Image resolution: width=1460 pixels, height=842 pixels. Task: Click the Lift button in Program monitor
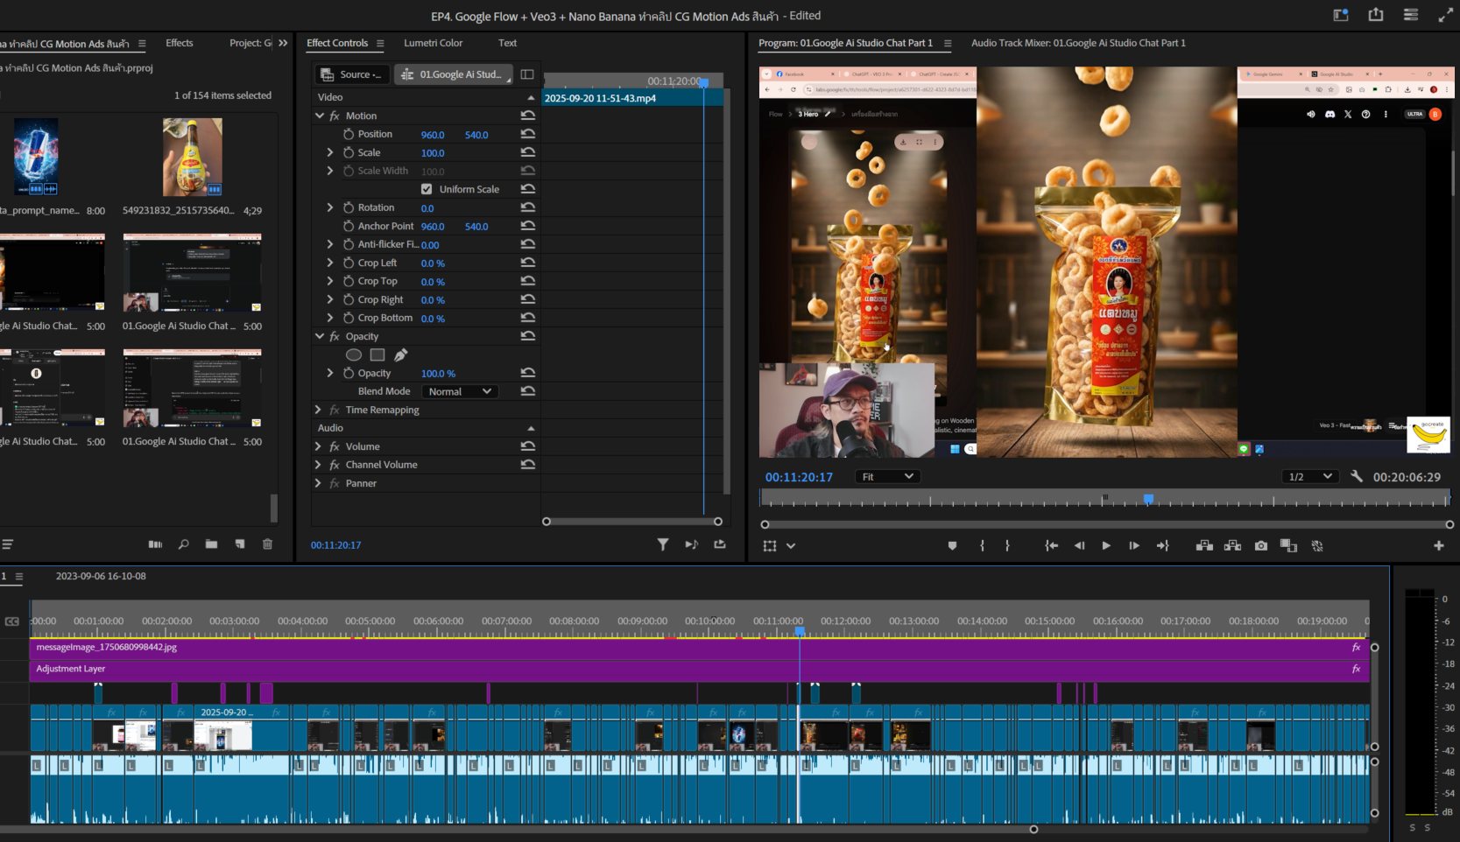(1204, 545)
